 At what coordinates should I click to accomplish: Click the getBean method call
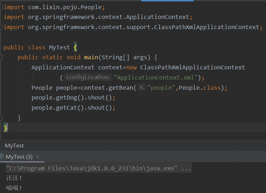coord(121,88)
